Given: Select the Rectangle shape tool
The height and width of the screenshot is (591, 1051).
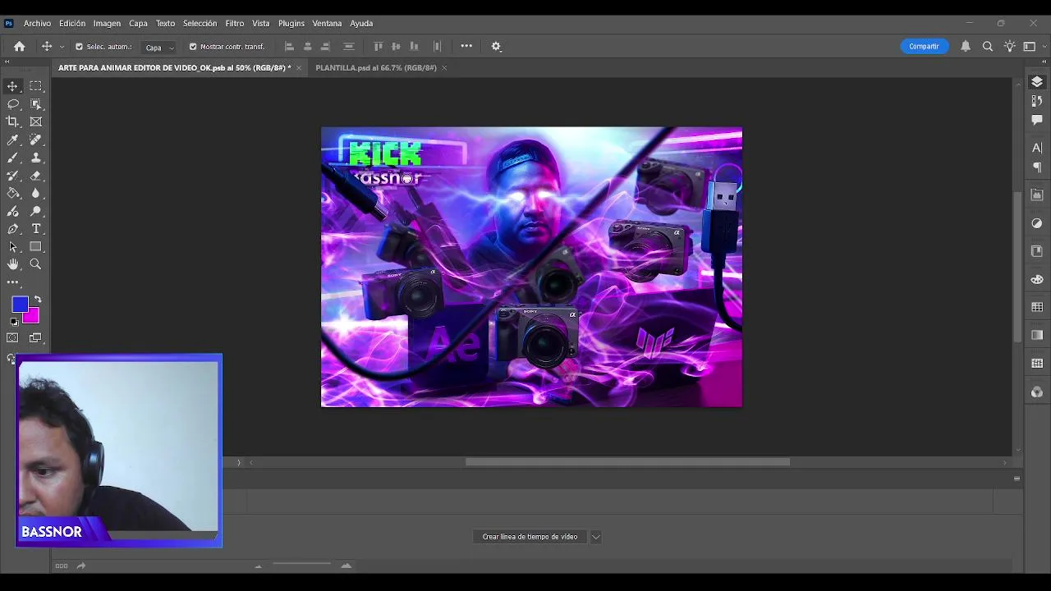Looking at the screenshot, I should [x=36, y=246].
